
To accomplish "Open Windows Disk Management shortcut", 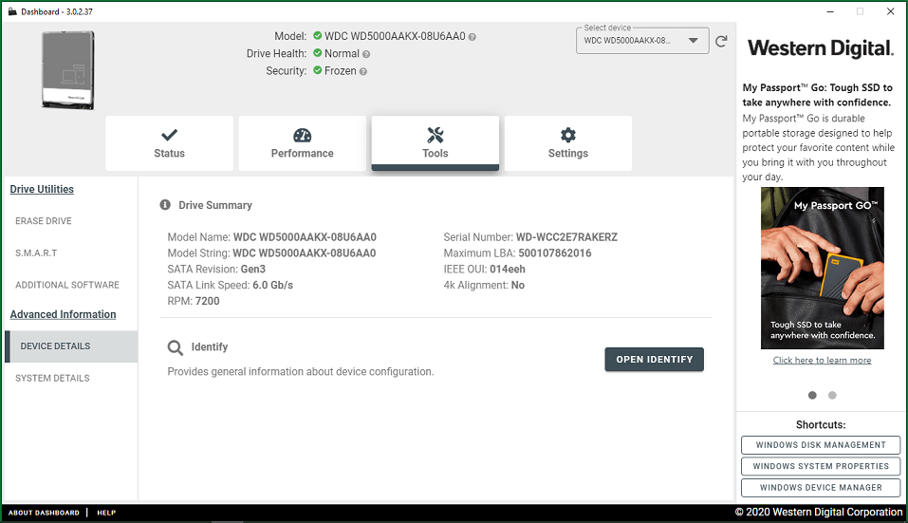I will pos(821,445).
